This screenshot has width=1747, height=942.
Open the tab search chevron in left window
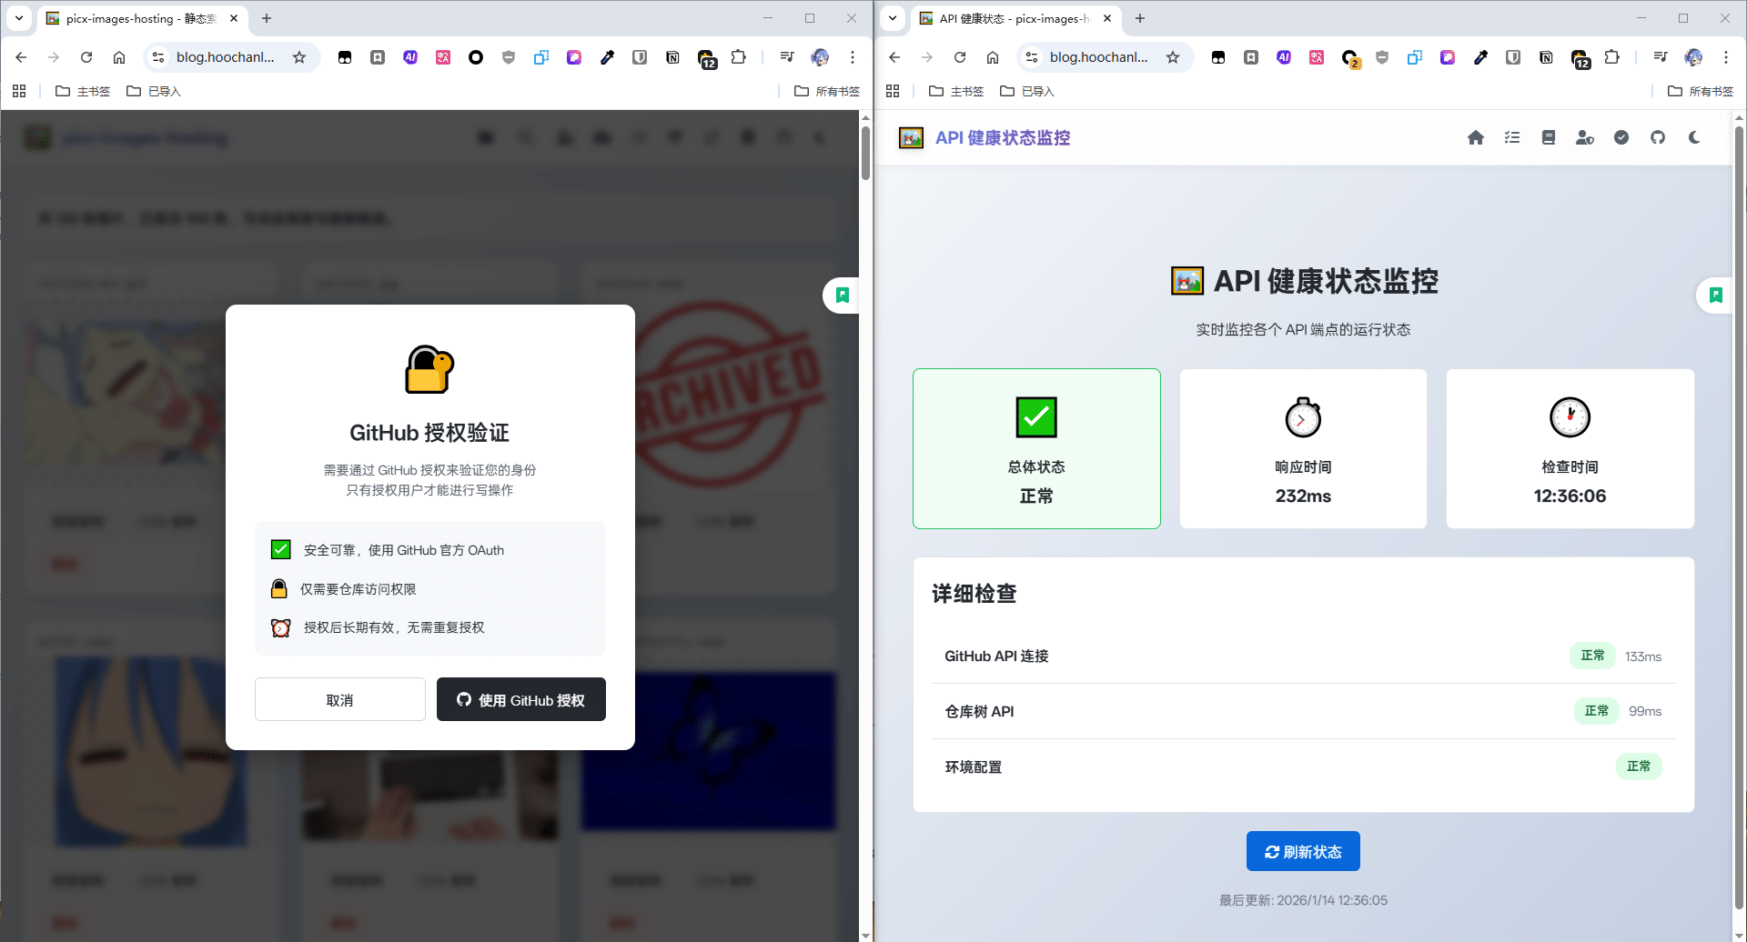pyautogui.click(x=19, y=18)
